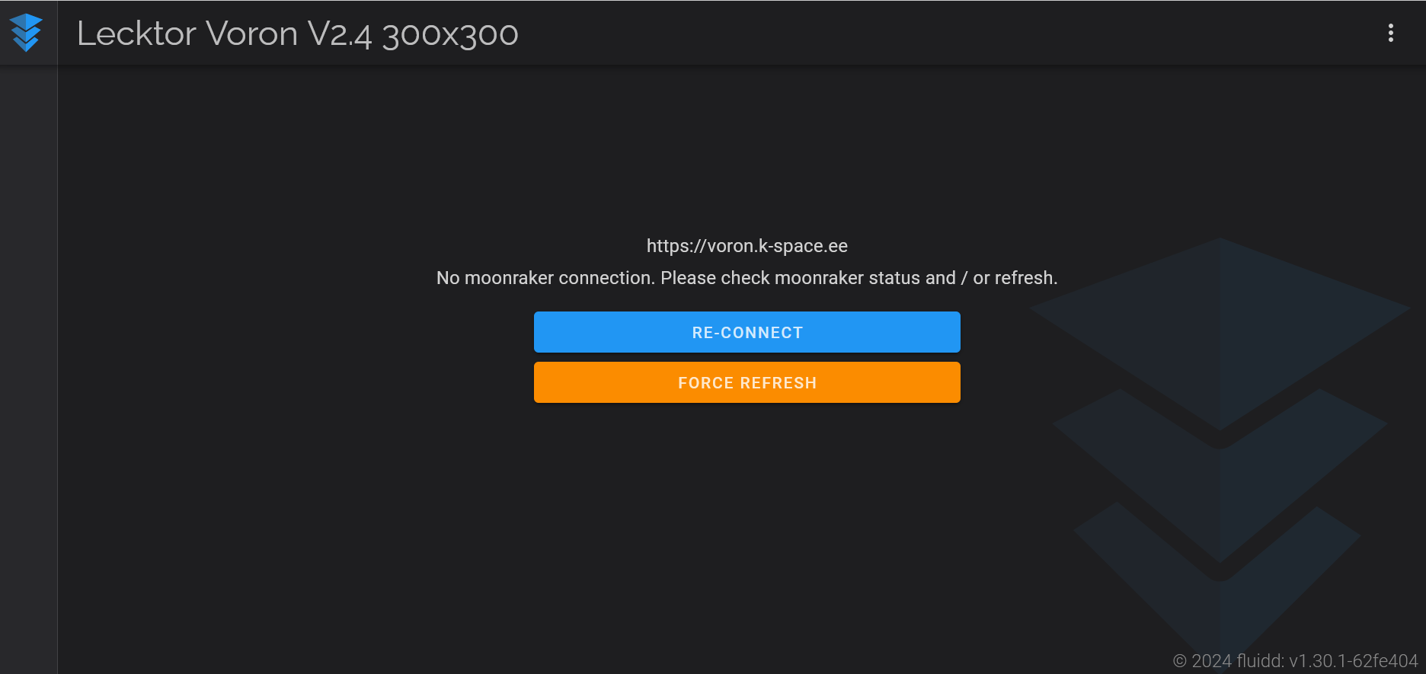Click the RE-CONNECT button
Viewport: 1426px width, 674px height.
click(x=747, y=332)
